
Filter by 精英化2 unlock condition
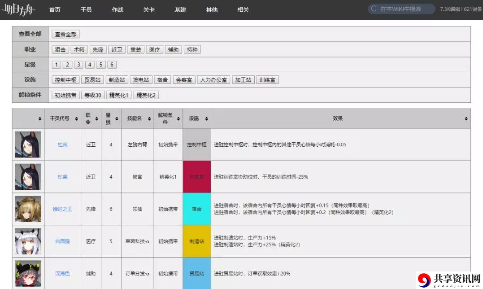pyautogui.click(x=146, y=95)
